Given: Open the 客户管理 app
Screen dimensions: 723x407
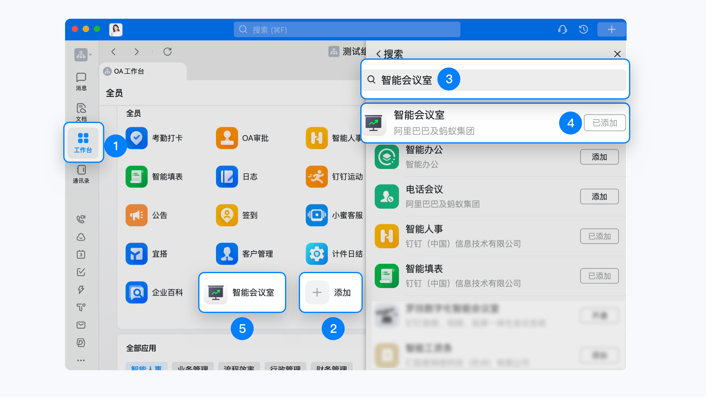Looking at the screenshot, I should coord(245,254).
